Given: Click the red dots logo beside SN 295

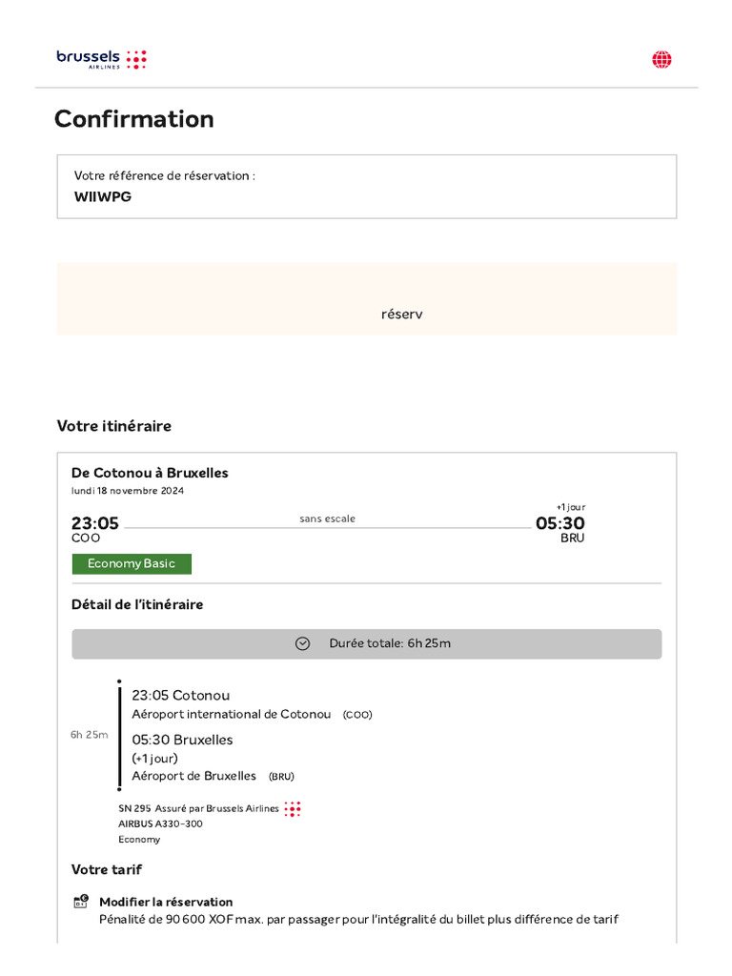Looking at the screenshot, I should coord(293,808).
